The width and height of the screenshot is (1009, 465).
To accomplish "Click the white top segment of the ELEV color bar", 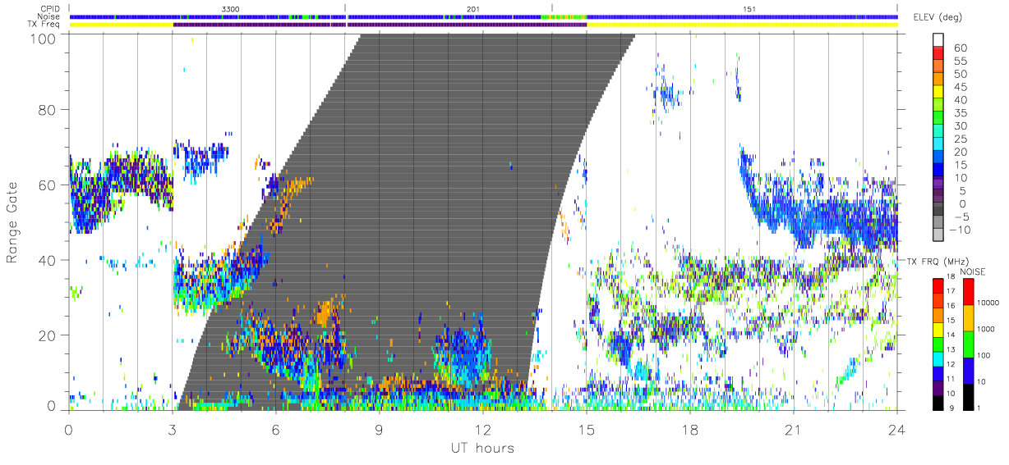I will click(938, 39).
